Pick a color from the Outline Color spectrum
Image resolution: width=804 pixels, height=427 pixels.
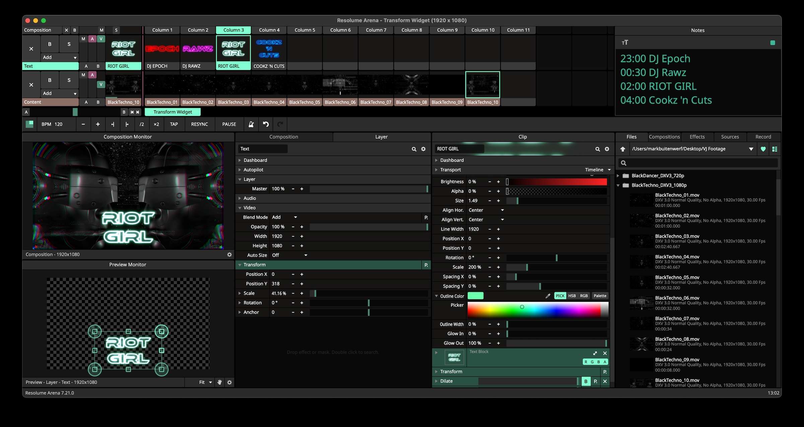click(x=536, y=309)
